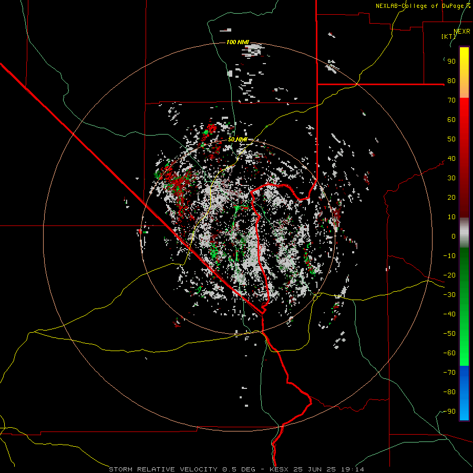Image resolution: width=473 pixels, height=473 pixels.
Task: Click the bright green -50 to -60 color band
Action: [x=464, y=343]
